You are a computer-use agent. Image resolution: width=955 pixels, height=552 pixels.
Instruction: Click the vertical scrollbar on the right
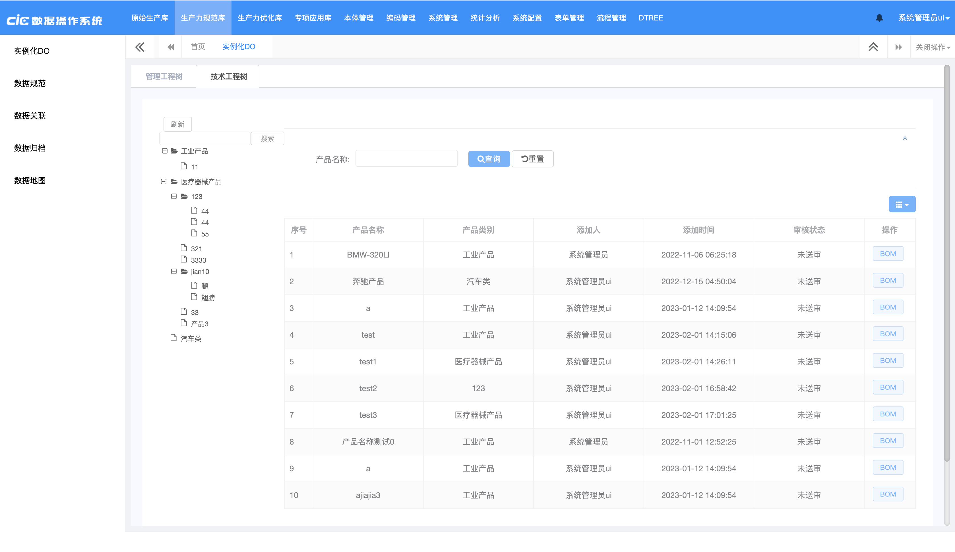(x=947, y=265)
